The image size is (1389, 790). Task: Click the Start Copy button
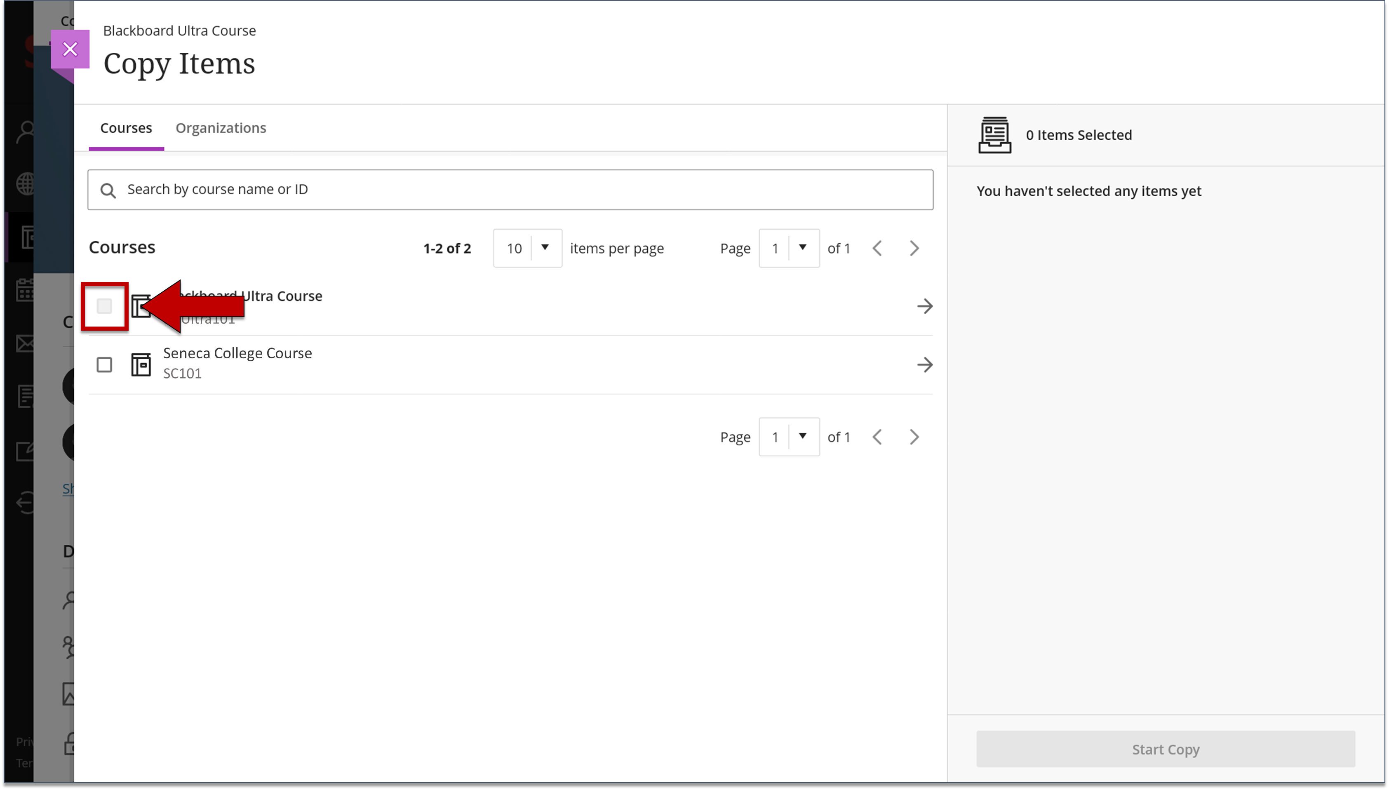[1166, 749]
